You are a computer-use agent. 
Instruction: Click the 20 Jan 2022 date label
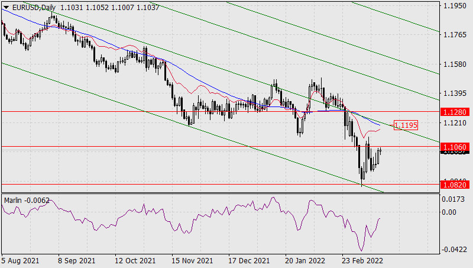(305, 261)
